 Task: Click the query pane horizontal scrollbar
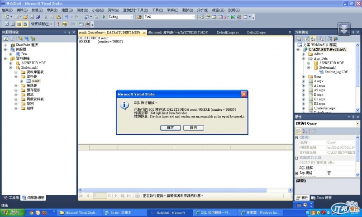[175, 190]
